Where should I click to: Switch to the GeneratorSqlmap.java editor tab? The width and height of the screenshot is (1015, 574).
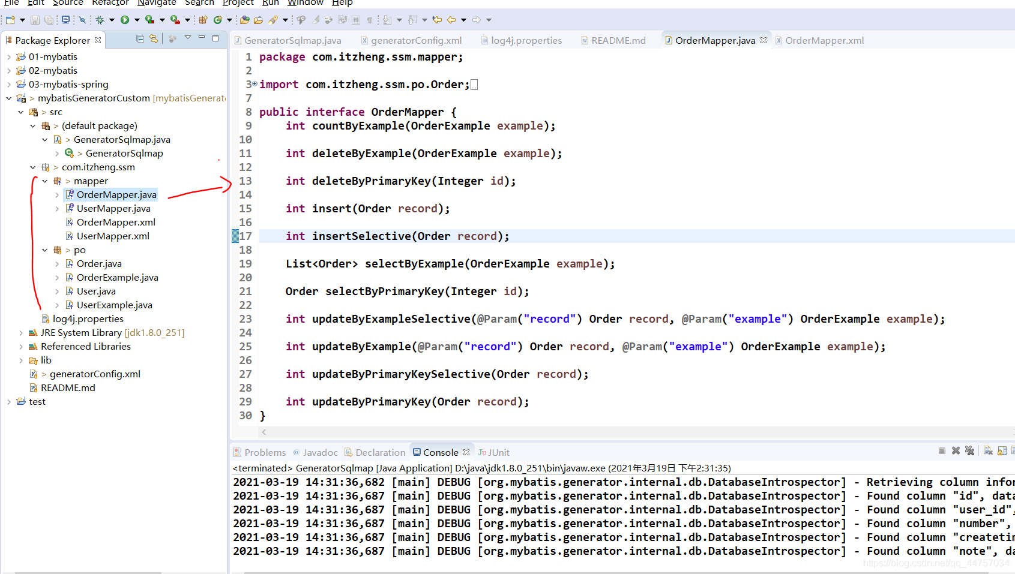pos(288,40)
